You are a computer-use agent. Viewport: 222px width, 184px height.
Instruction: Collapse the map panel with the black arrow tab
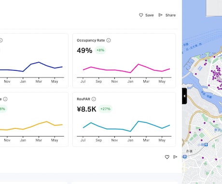[x=184, y=96]
